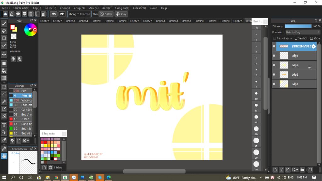Screen dimensions: 322x181
Task: Adjust the Độ trong opacity slider
Action: pyautogui.click(x=298, y=26)
